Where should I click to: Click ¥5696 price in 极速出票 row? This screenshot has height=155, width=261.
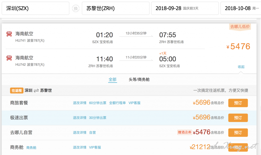[202, 117]
